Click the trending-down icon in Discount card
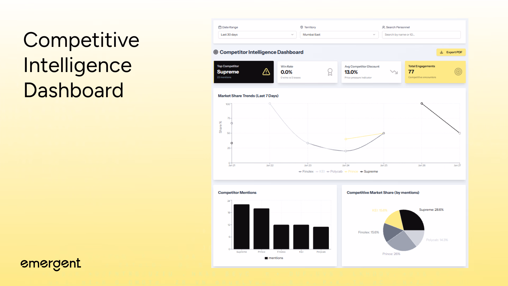The image size is (508, 286). (394, 72)
